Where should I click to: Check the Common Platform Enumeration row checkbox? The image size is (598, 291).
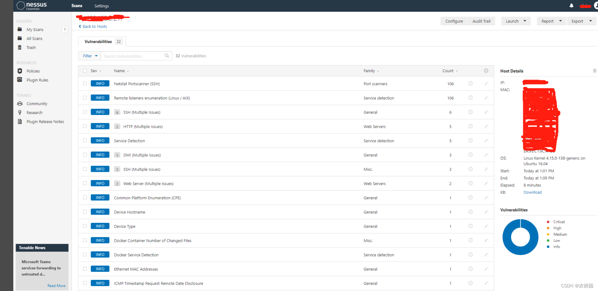[85, 197]
